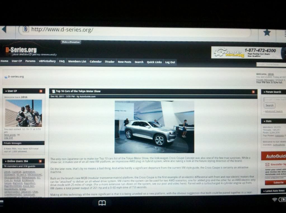This screenshot has width=286, height=213.
Task: Click the header search box under the banner
Action: coord(271,64)
